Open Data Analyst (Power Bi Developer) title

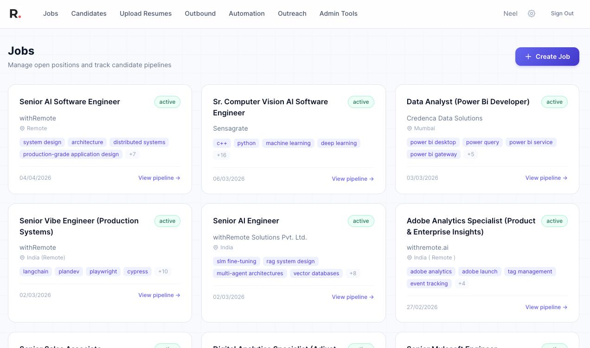[x=468, y=102]
